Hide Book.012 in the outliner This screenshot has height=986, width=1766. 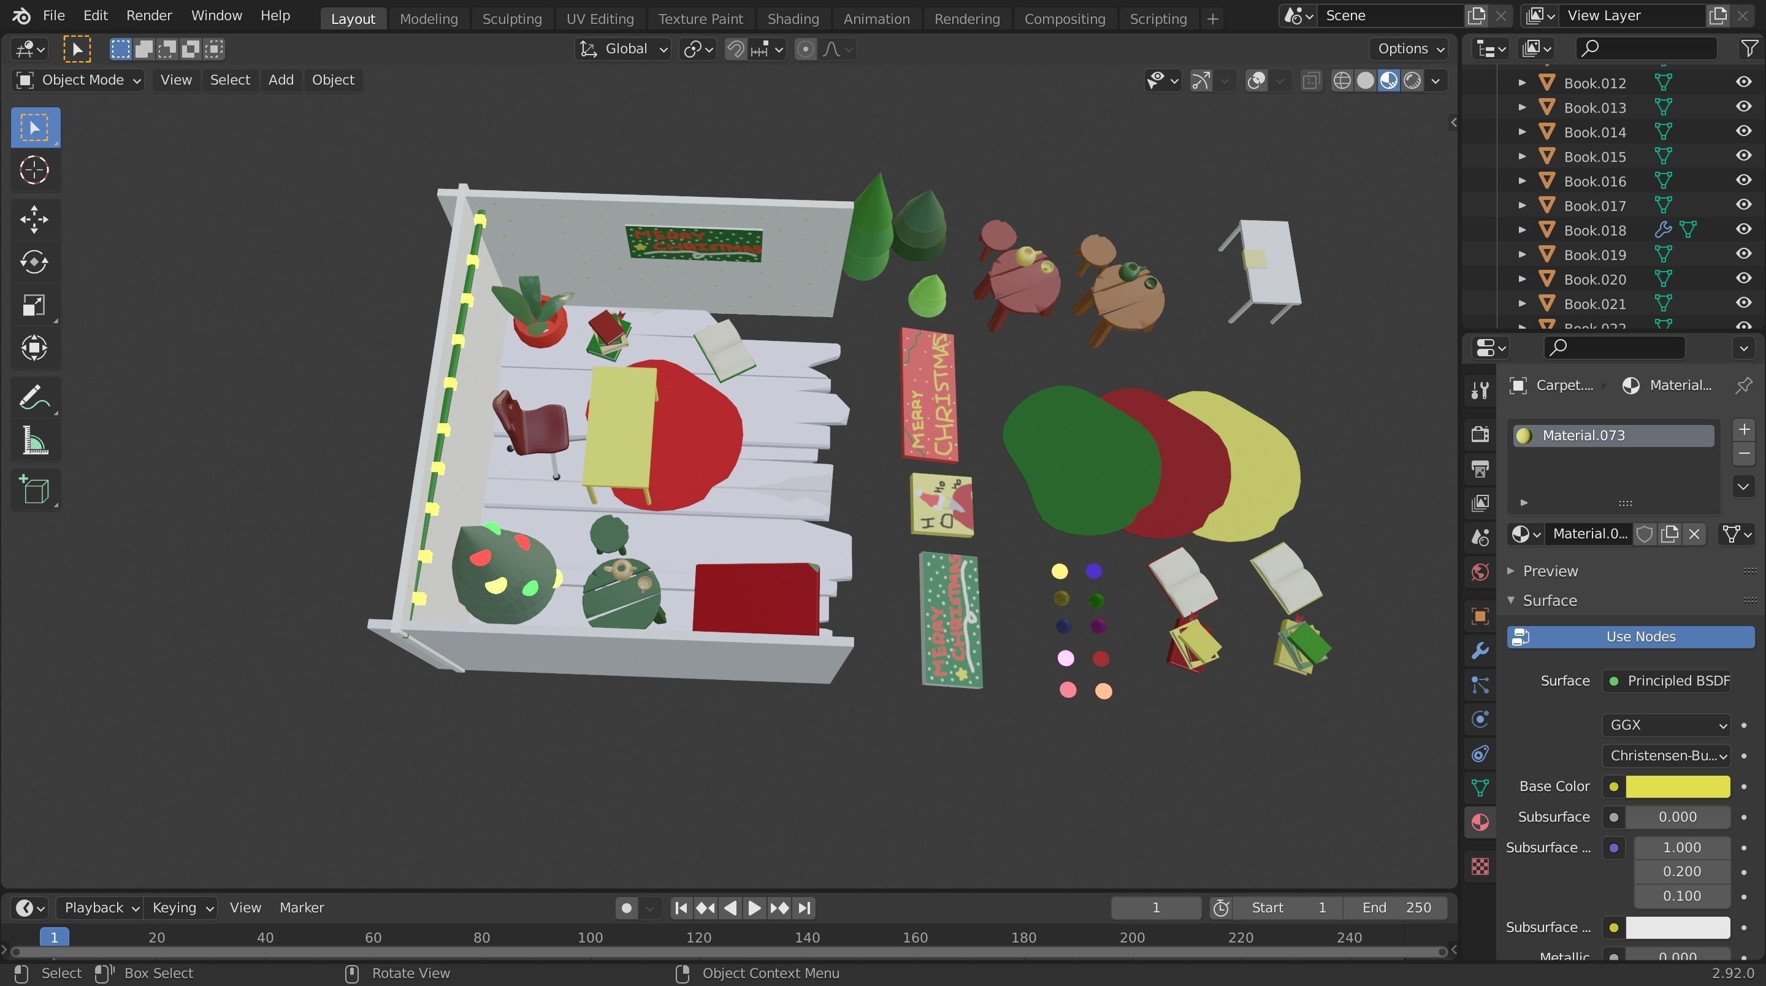pyautogui.click(x=1743, y=82)
